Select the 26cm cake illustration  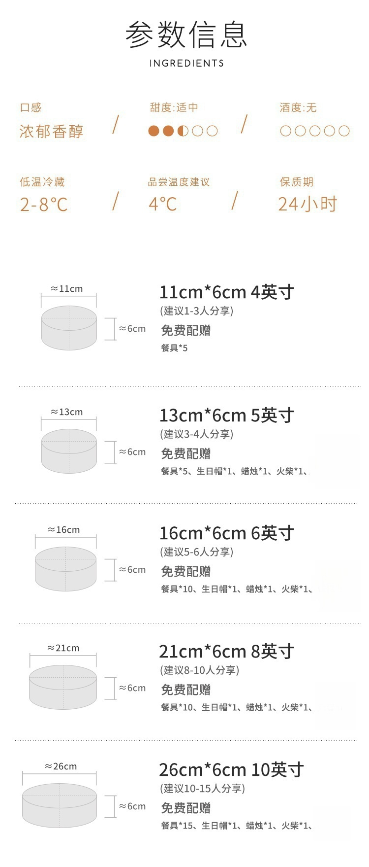click(60, 805)
